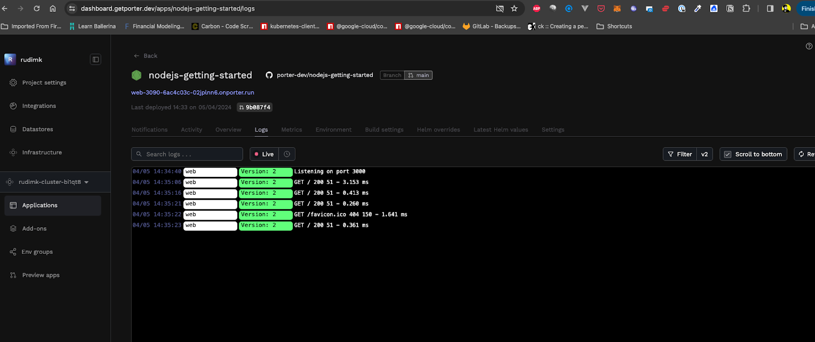
Task: Open the Helm overrides tab
Action: tap(438, 130)
